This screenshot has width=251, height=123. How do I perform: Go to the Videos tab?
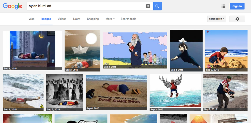click(62, 19)
